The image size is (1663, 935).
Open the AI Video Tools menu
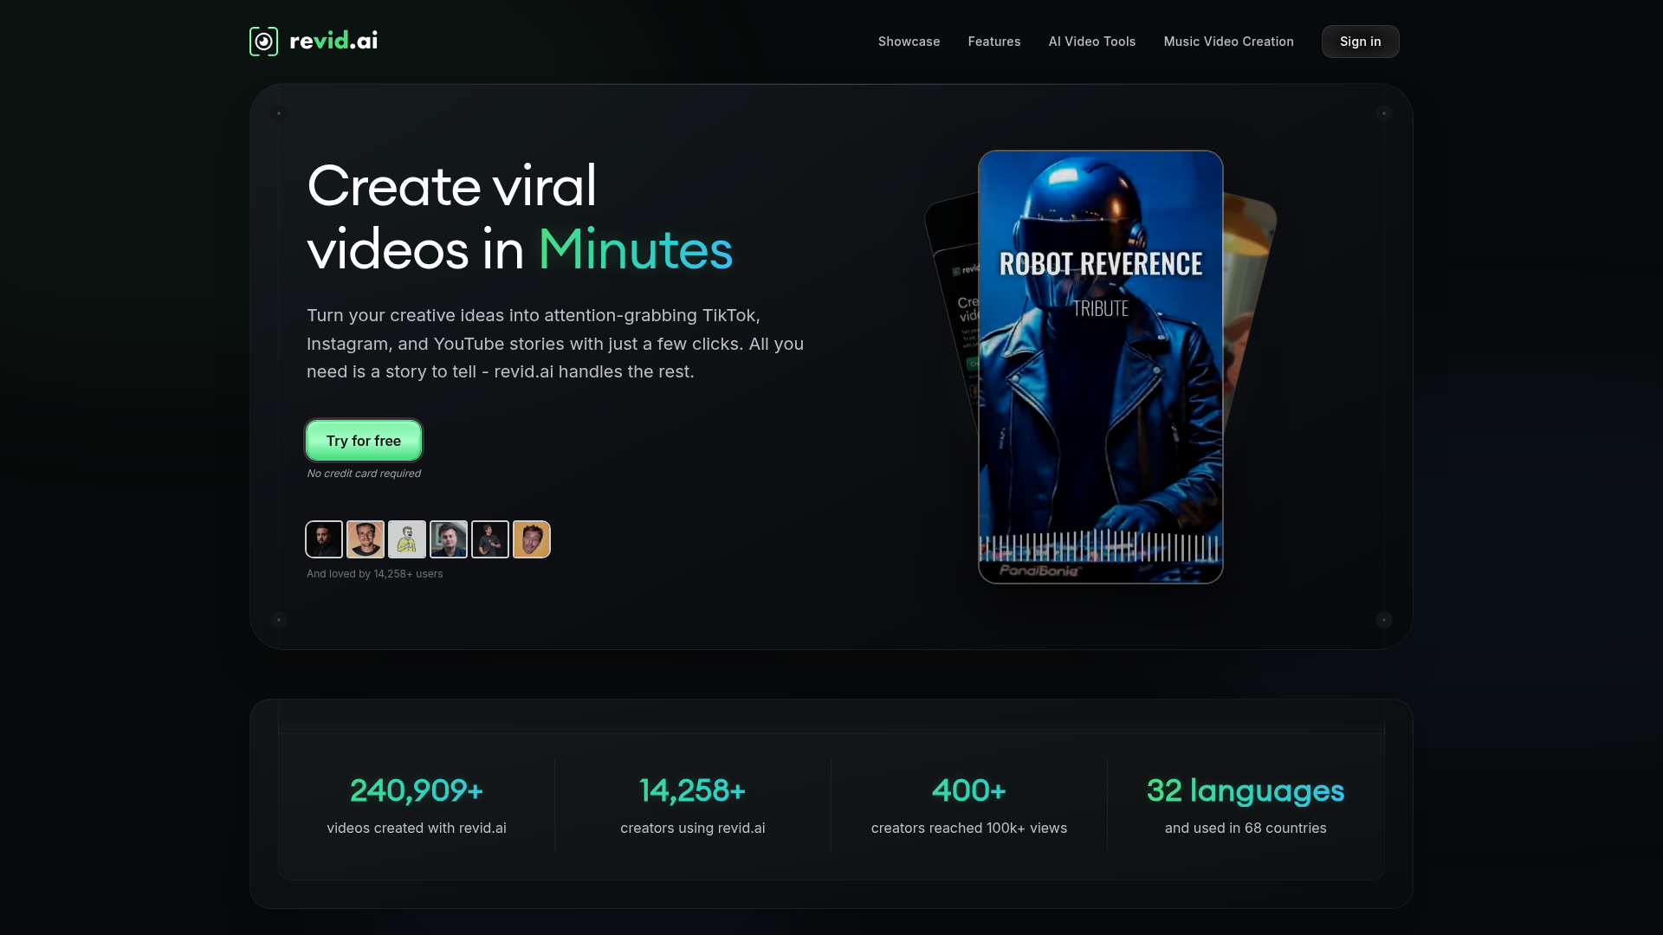[1092, 42]
